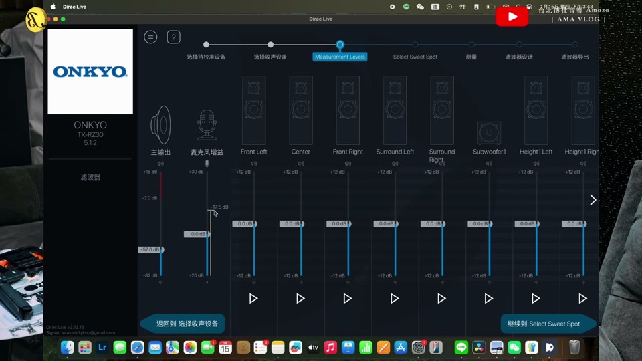Select the Center speaker illustration

pos(301,110)
